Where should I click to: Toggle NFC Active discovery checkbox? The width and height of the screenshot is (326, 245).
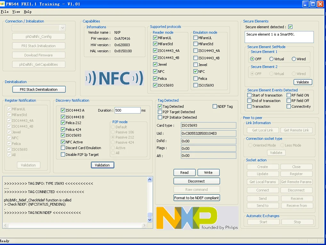click(x=63, y=142)
